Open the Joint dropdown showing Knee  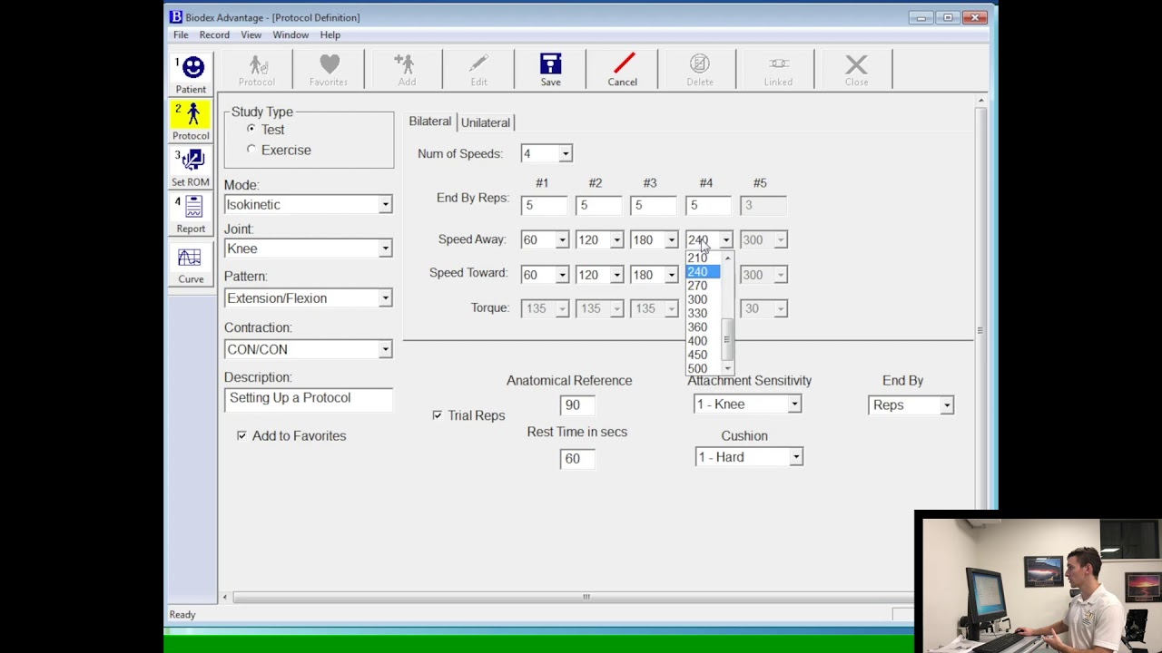[385, 249]
